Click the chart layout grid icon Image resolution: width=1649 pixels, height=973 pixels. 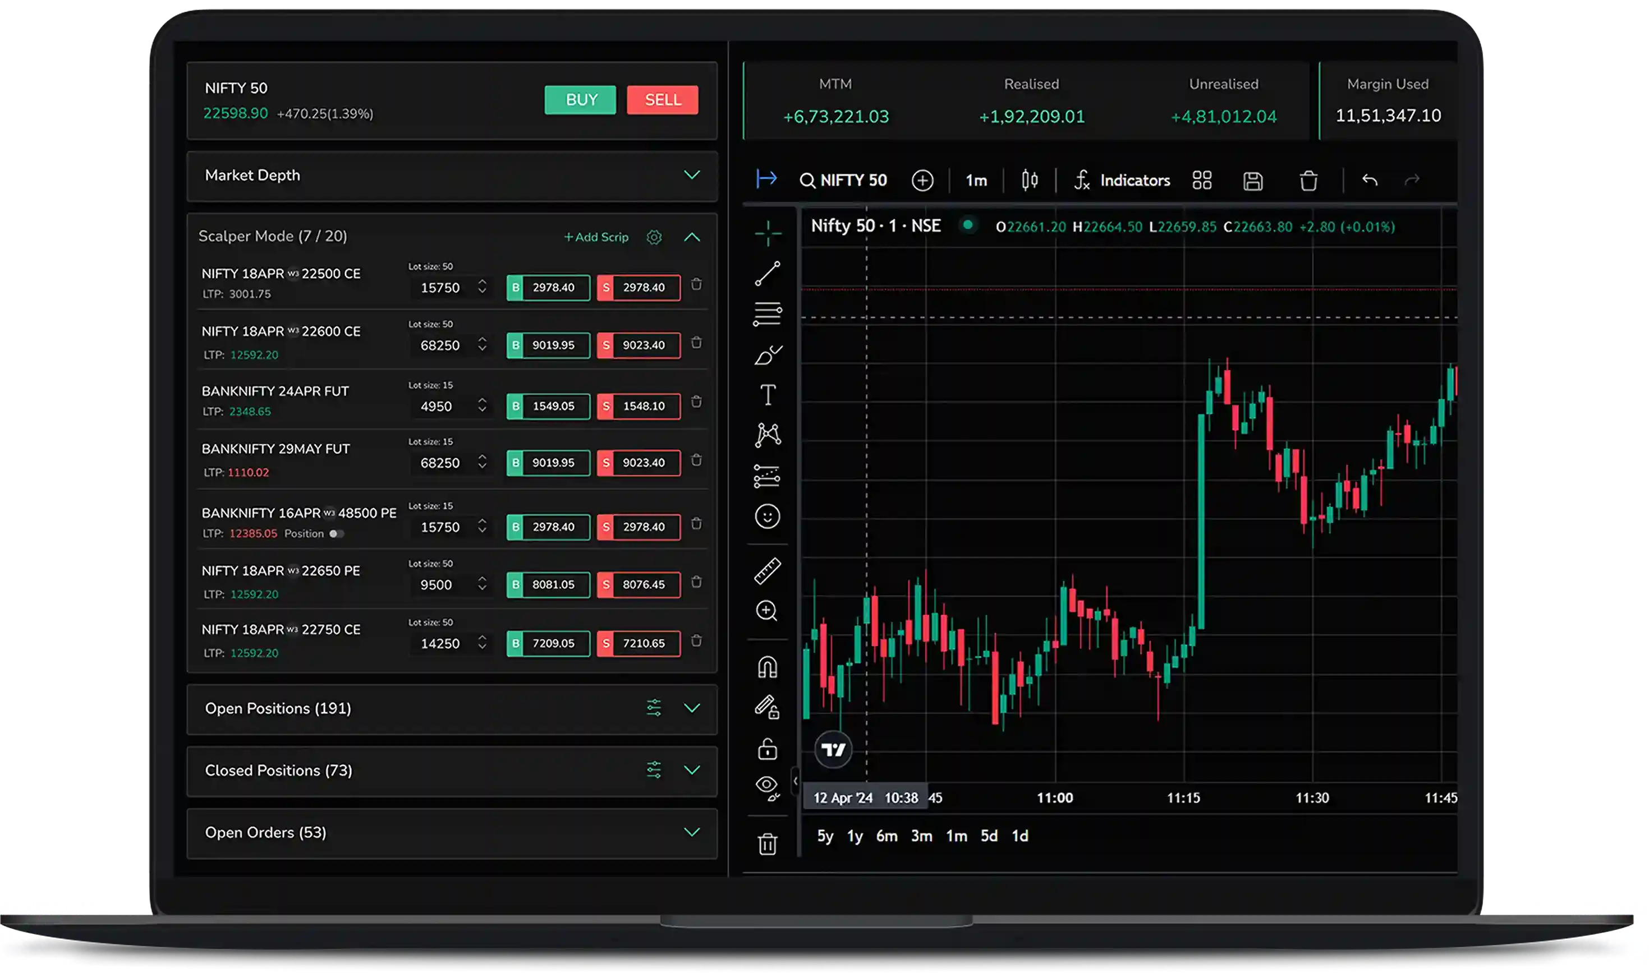(x=1202, y=181)
